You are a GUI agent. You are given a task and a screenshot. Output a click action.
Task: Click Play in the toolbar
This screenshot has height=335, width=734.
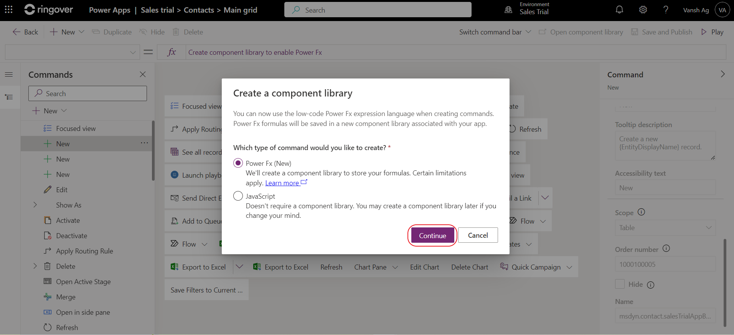[712, 32]
